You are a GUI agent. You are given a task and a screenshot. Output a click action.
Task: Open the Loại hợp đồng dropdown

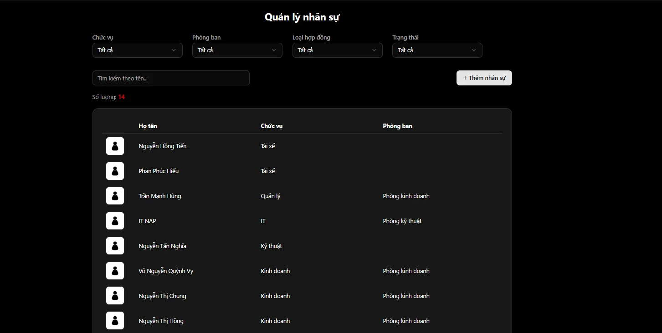337,50
